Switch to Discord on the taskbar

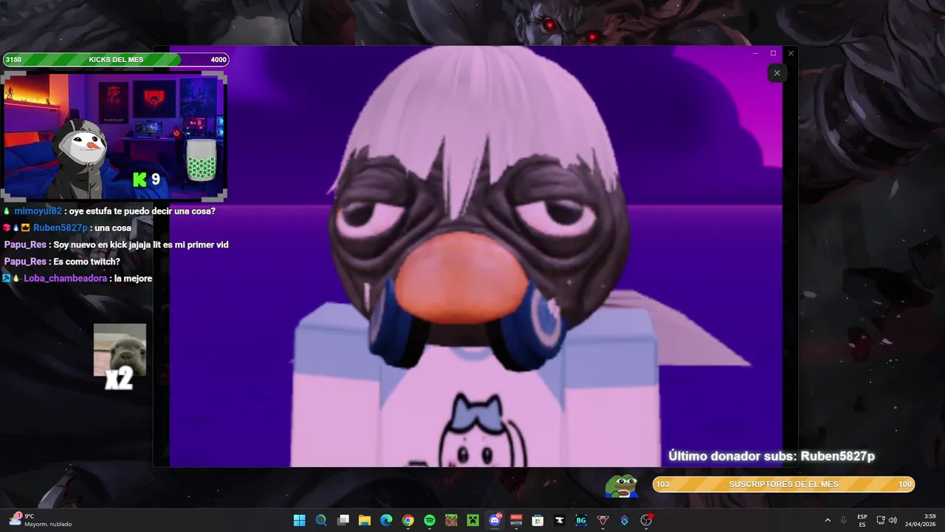tap(495, 520)
